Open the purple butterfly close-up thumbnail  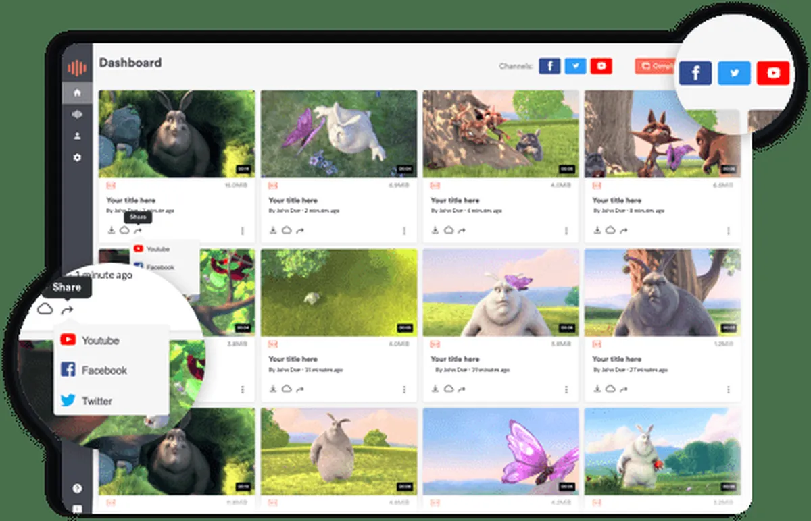501,451
